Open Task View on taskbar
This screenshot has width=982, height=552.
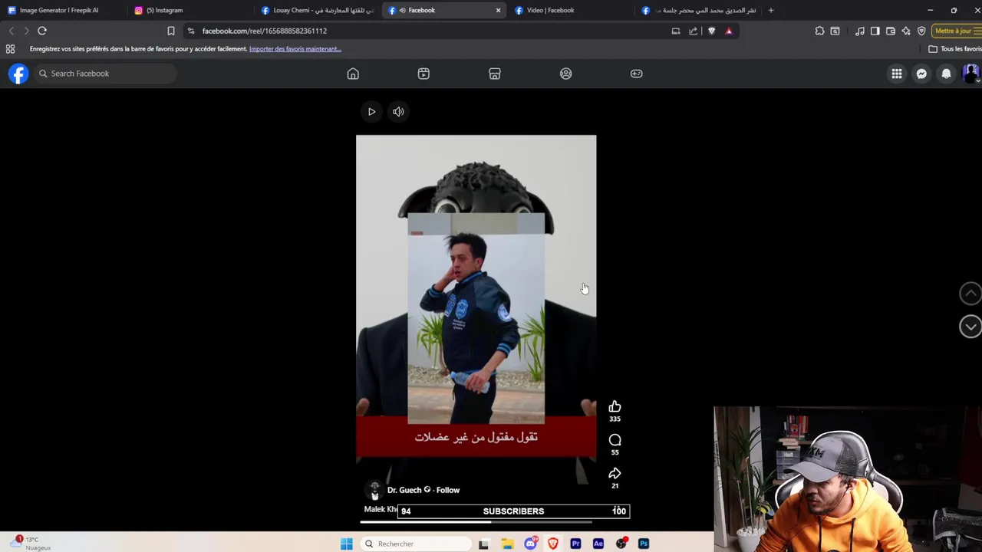(x=483, y=544)
